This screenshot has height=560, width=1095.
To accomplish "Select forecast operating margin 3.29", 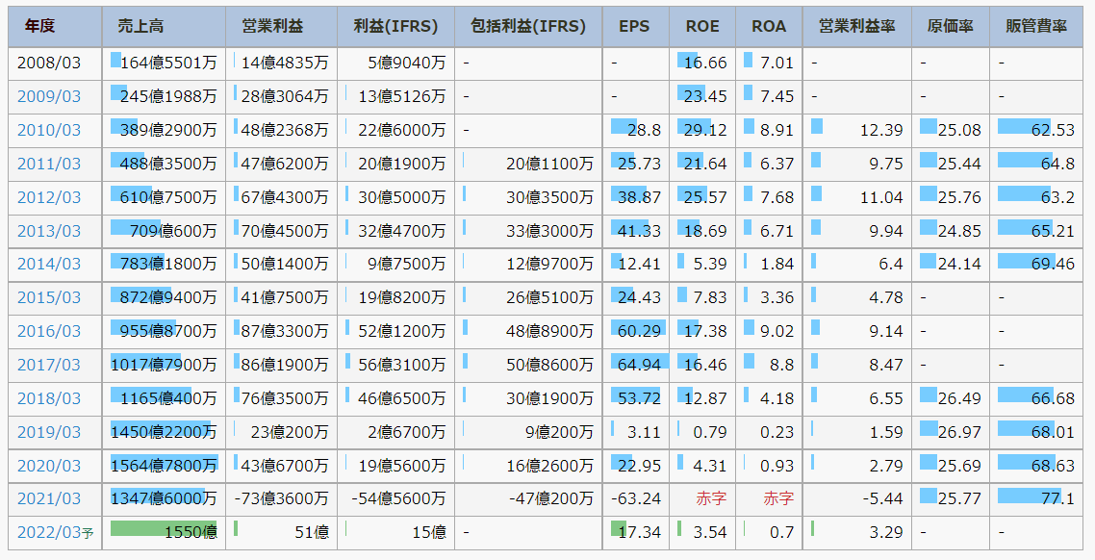I will click(886, 532).
